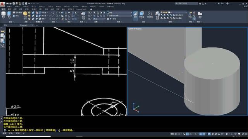Toggle snap mode in the status bar
The image size is (248, 139).
pyautogui.click(x=179, y=134)
